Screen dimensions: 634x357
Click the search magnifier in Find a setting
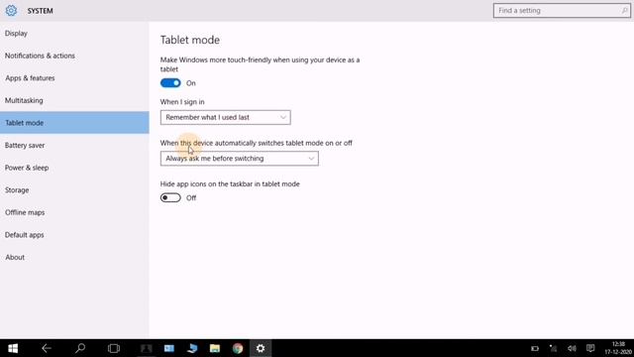click(x=624, y=11)
